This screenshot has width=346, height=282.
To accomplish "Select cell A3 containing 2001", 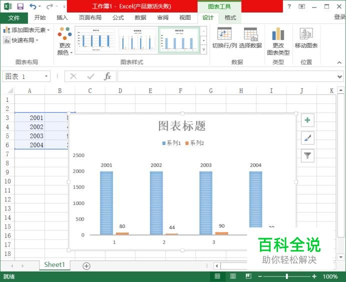I will click(x=30, y=117).
